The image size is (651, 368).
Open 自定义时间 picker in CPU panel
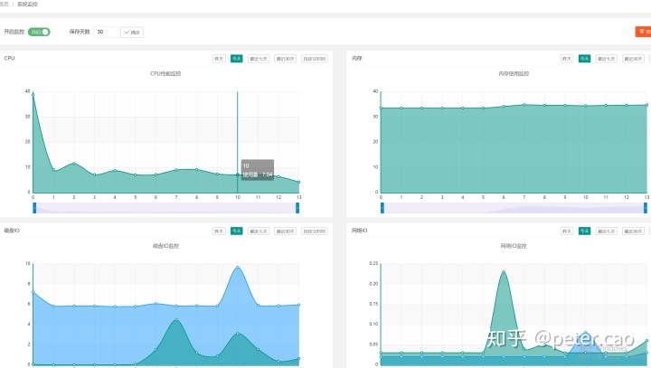coord(314,59)
